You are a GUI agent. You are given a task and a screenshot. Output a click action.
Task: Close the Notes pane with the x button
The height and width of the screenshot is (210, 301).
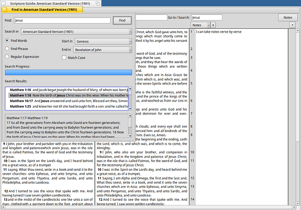(x=213, y=25)
